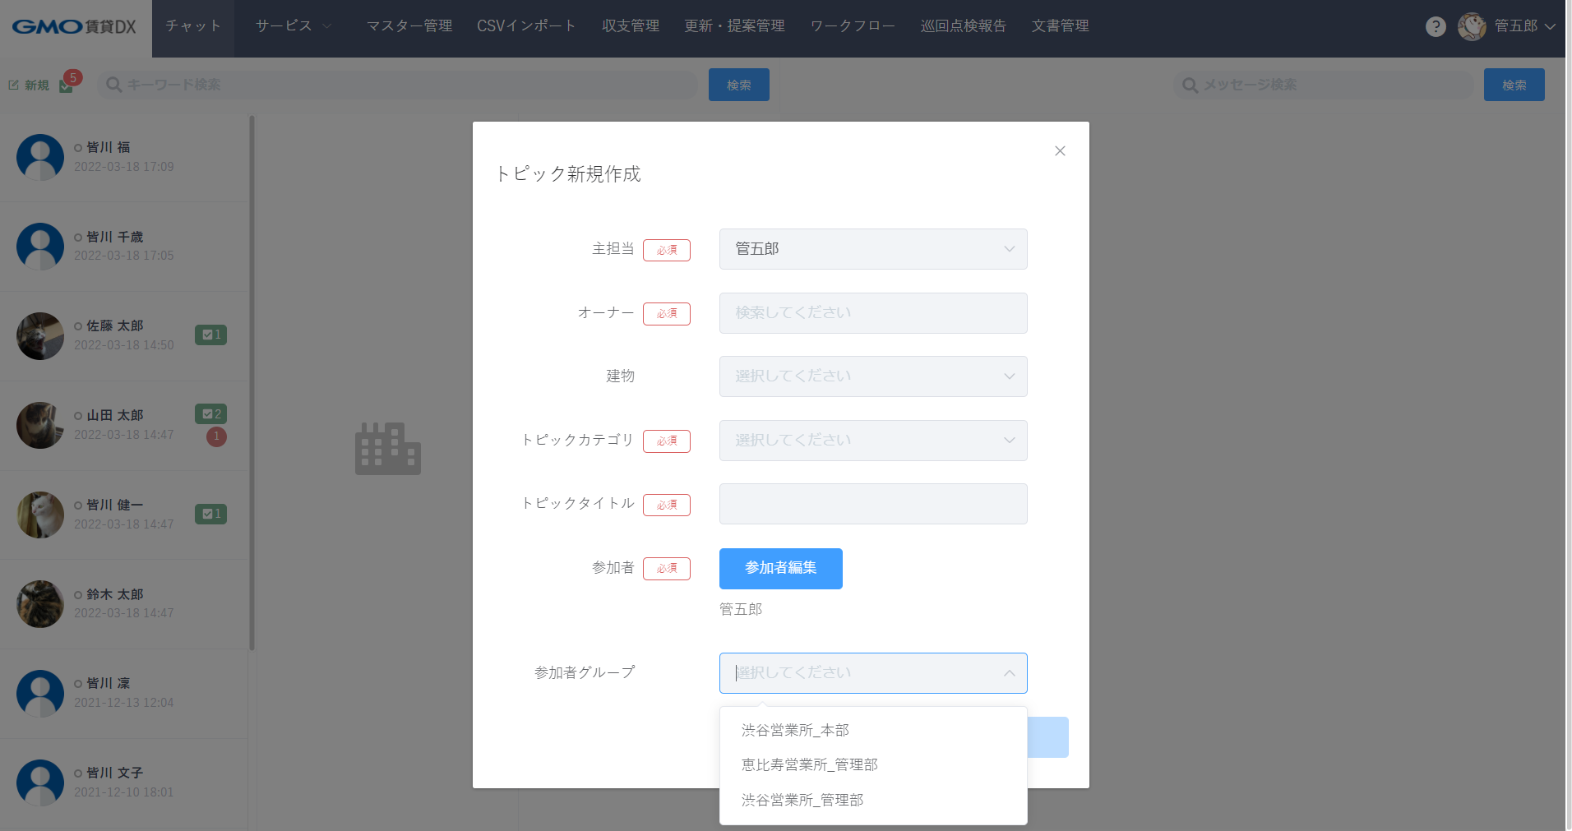
Task: Click the オーナー search field
Action: pos(872,313)
